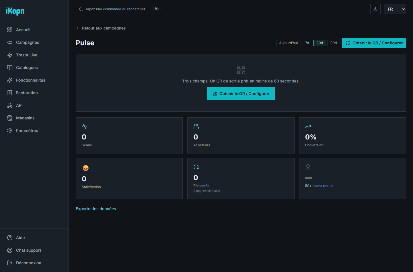Click the Réclamés refresh icon
Image resolution: width=413 pixels, height=272 pixels.
click(196, 167)
